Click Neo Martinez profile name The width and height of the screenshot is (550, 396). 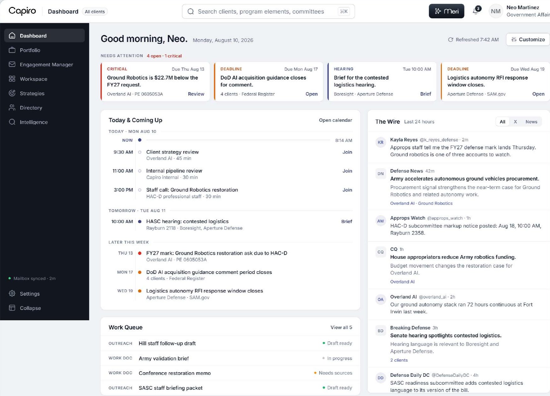(x=523, y=8)
